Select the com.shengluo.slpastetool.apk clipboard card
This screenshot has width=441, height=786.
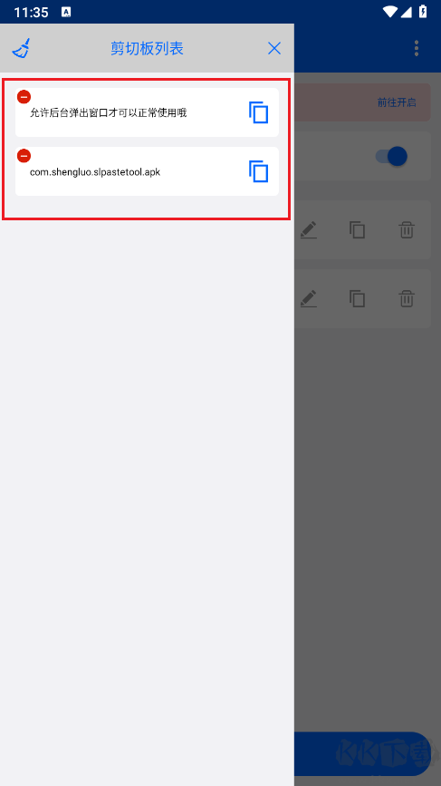148,171
